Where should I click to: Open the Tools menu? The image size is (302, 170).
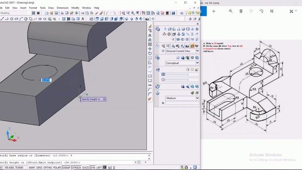pos(43,8)
